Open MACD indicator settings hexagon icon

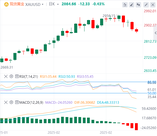tap(11, 102)
